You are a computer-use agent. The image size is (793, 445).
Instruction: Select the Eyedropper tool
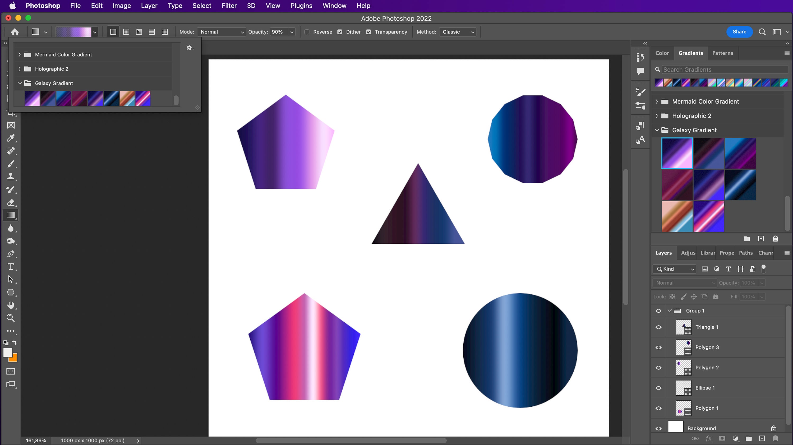pos(11,138)
